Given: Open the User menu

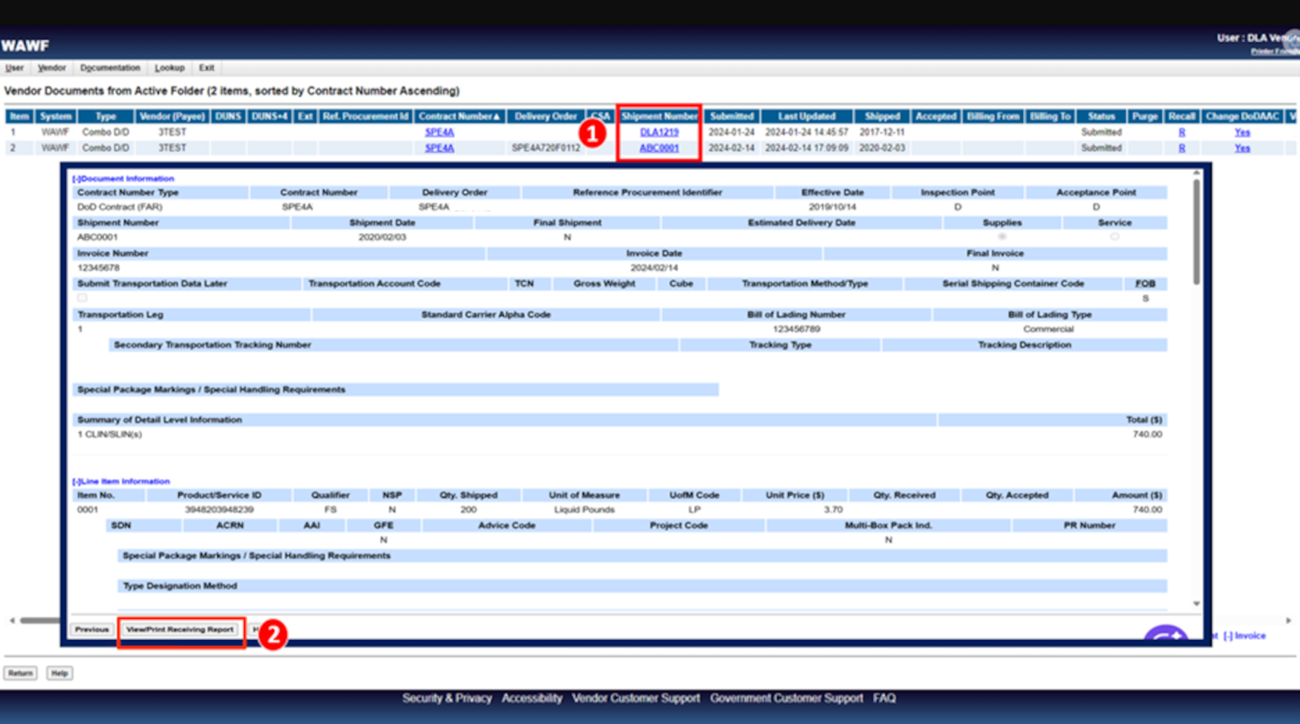Looking at the screenshot, I should tap(14, 68).
